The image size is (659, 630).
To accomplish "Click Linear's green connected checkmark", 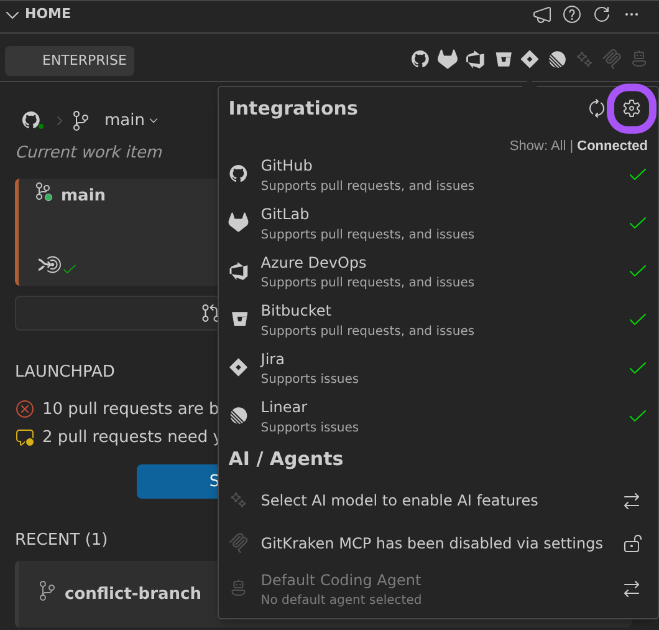I will click(638, 416).
